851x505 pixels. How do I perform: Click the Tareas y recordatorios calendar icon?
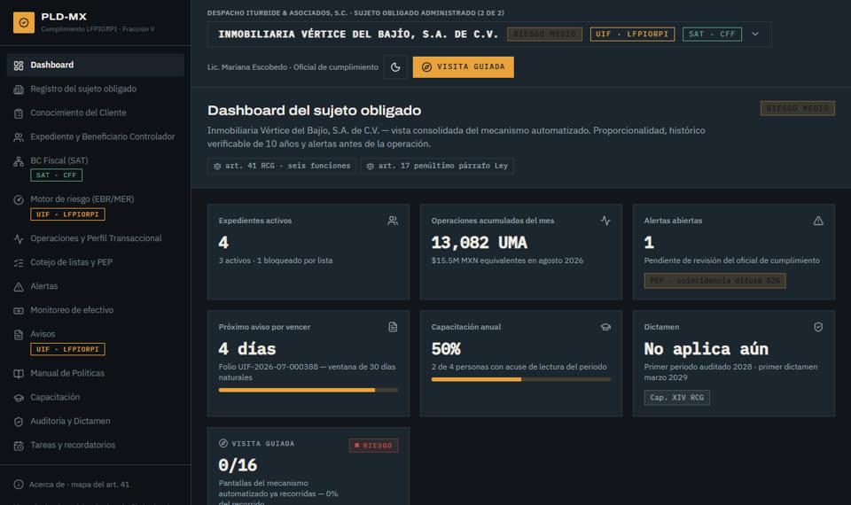19,446
